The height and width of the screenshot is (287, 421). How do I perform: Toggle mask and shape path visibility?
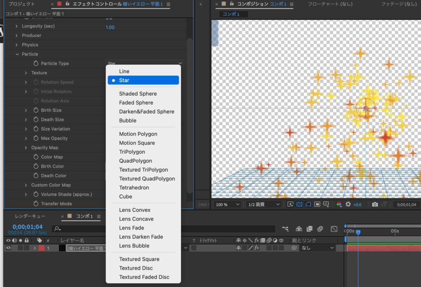tap(308, 204)
